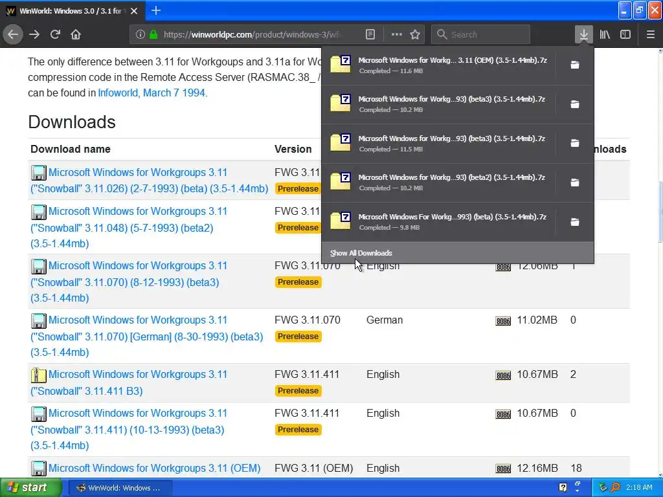
Task: Open Snowball 3.11.026 (2-7-1993) beta download link
Action: tap(149, 181)
